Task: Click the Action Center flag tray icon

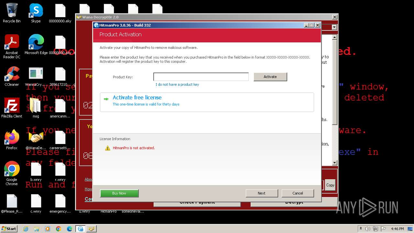Action: [384, 229]
